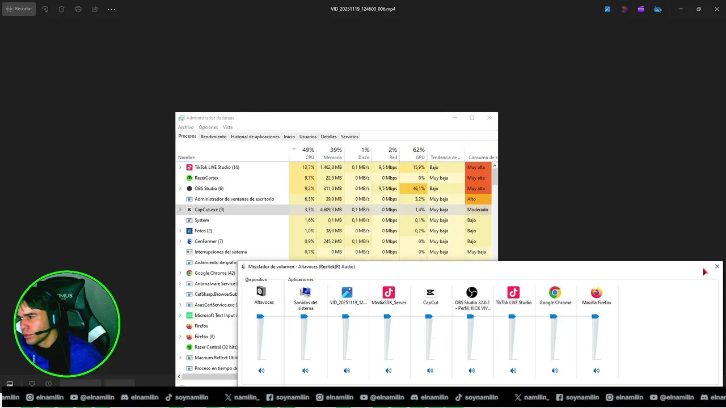Mute Mozilla Firefox audio in the mixer

pos(596,371)
